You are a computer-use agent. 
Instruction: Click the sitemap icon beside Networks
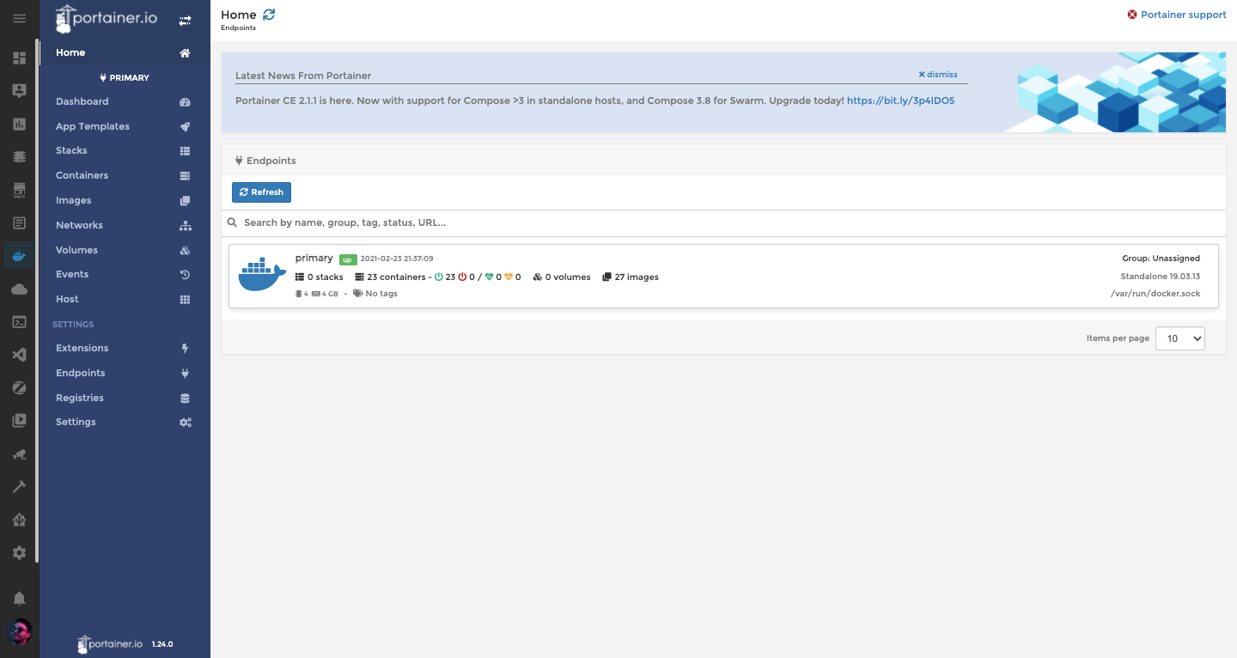click(185, 225)
